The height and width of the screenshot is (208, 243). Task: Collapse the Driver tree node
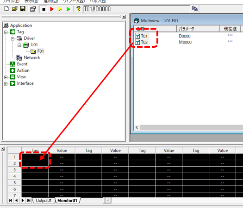(12, 38)
